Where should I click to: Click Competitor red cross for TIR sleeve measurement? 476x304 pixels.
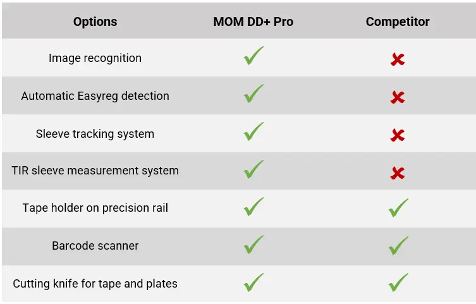click(x=398, y=173)
